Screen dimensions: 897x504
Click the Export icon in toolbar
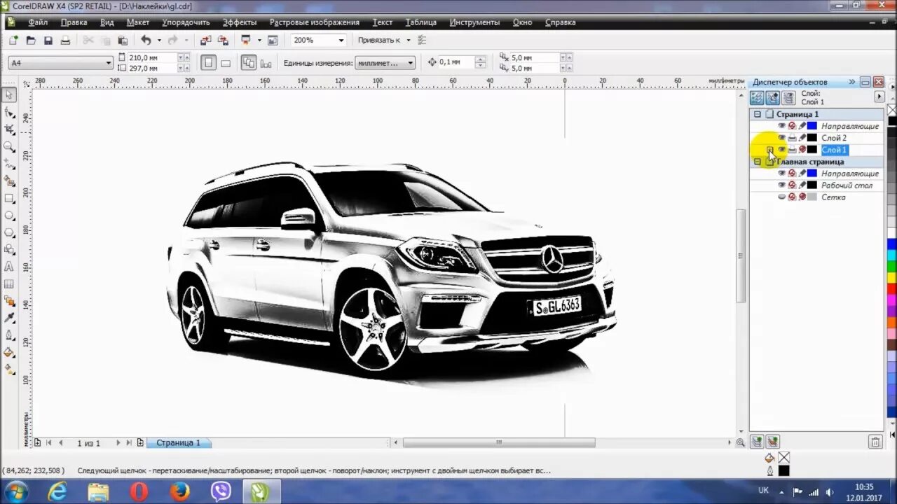[x=223, y=41]
